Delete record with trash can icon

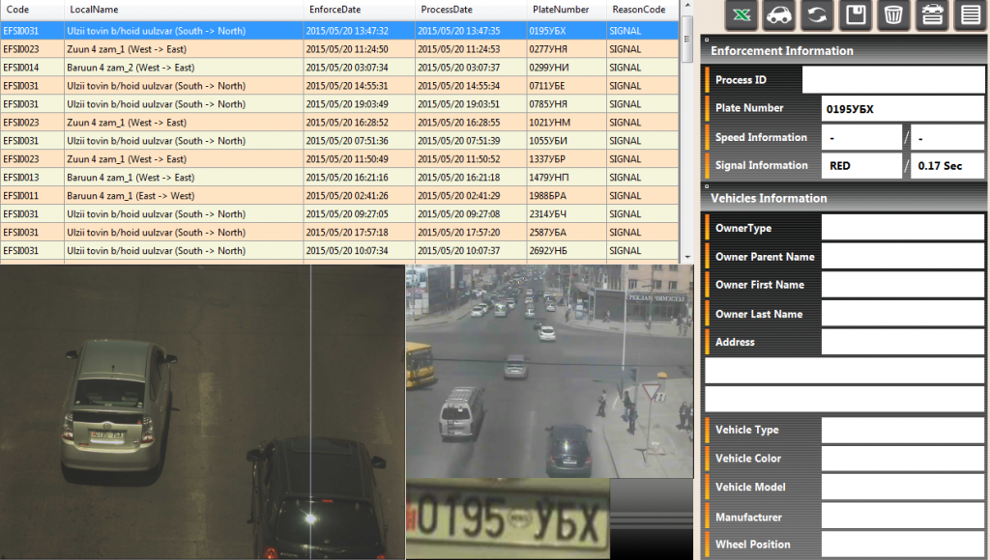coord(893,14)
